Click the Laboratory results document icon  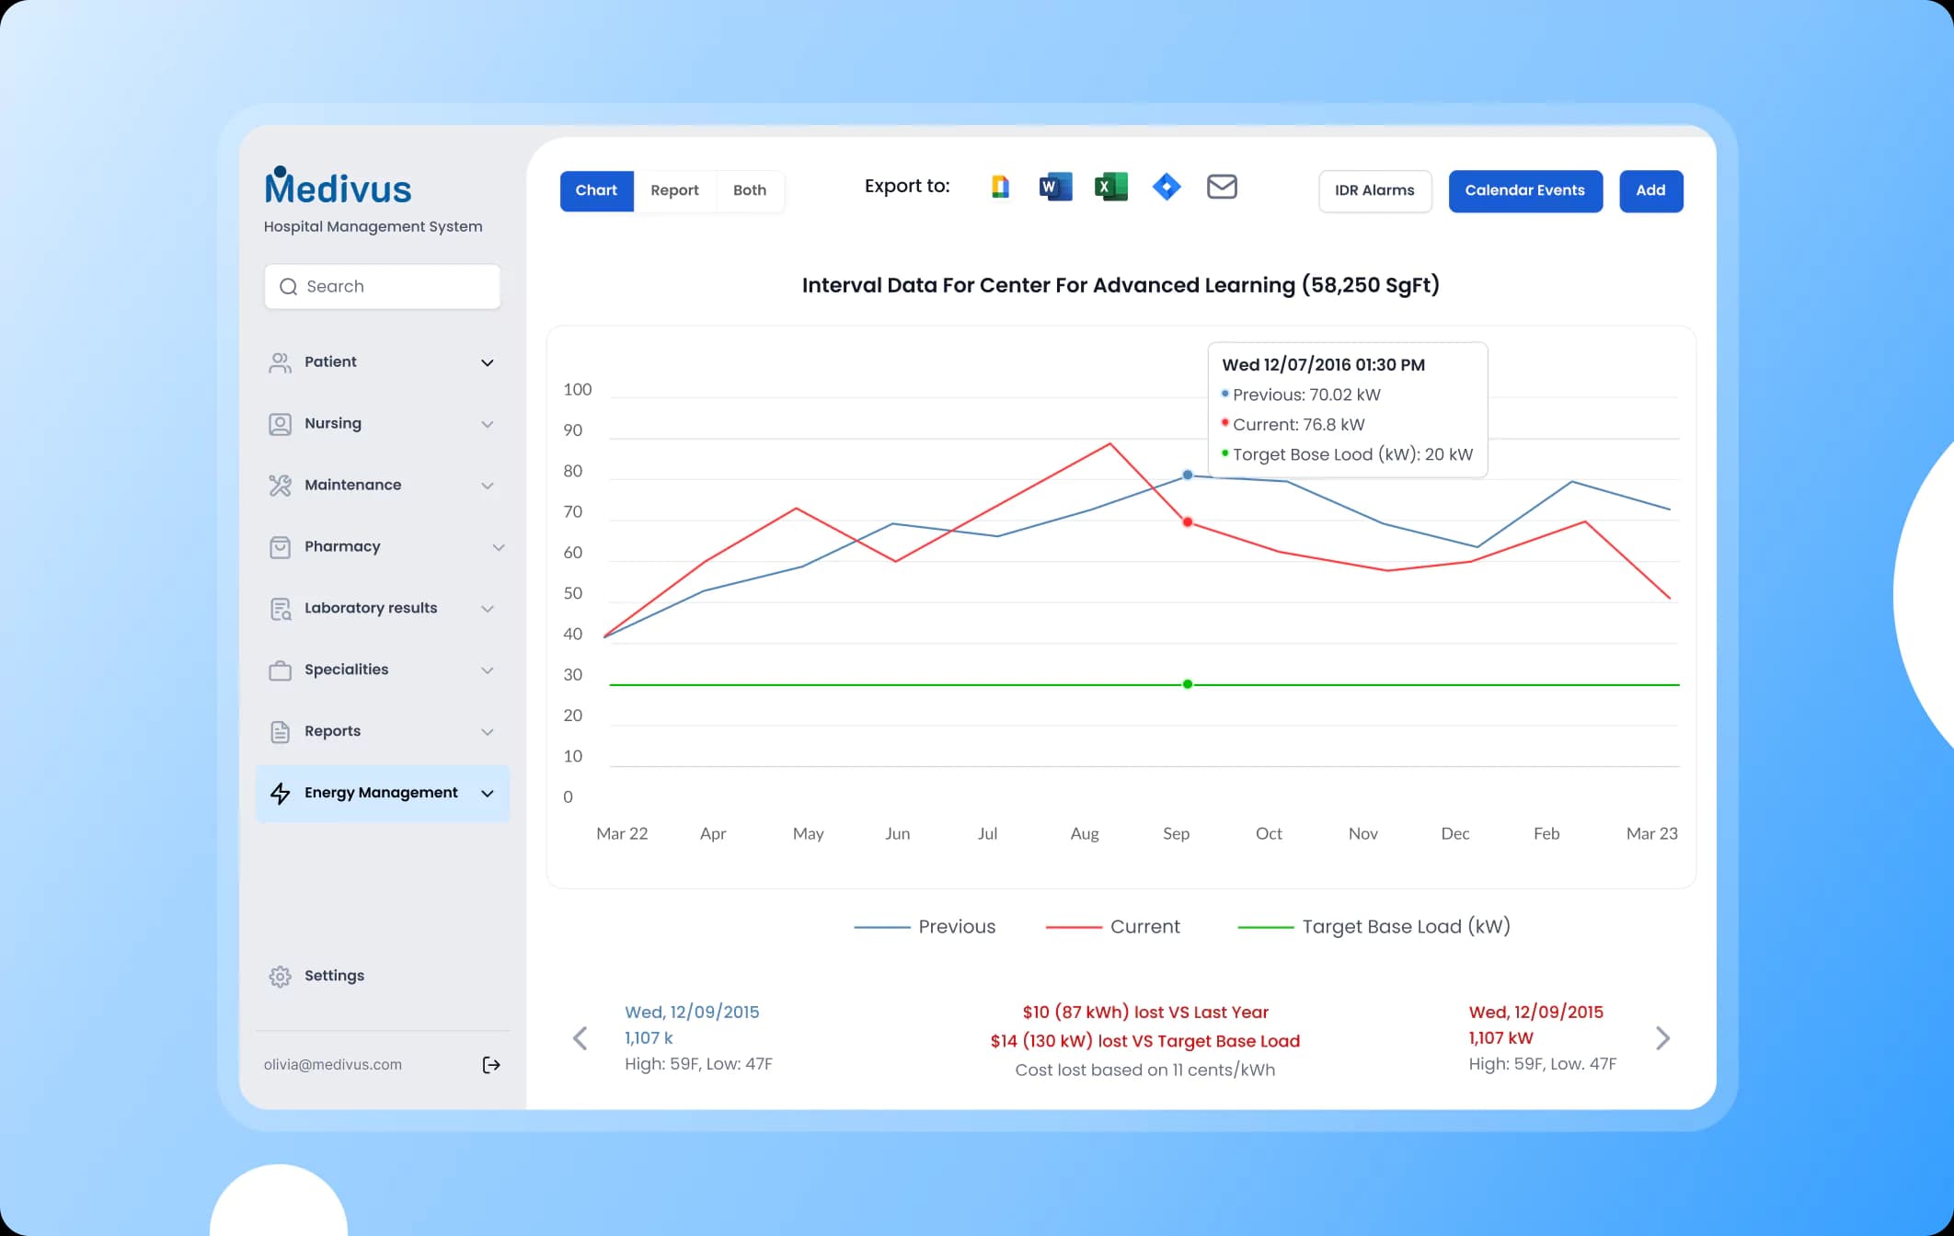(x=280, y=609)
